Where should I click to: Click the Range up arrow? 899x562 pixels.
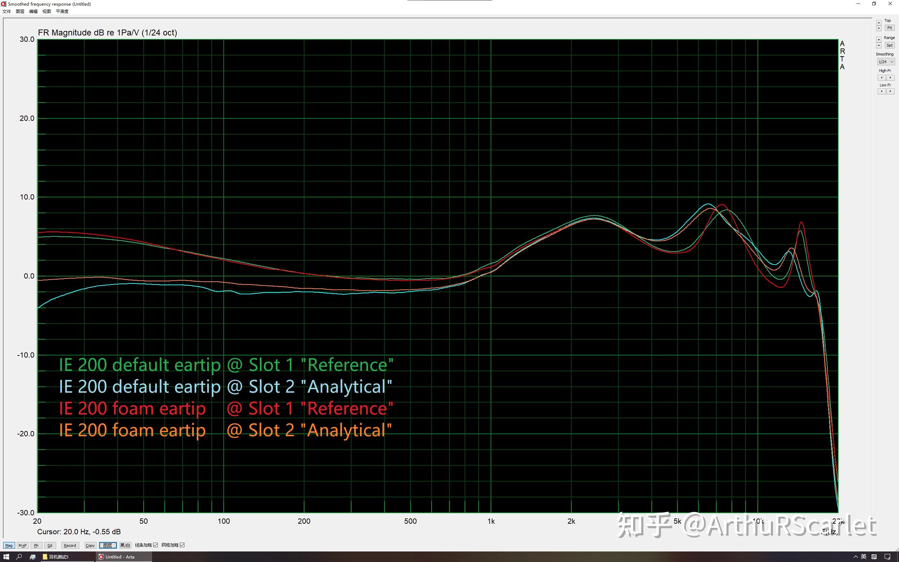pos(879,39)
